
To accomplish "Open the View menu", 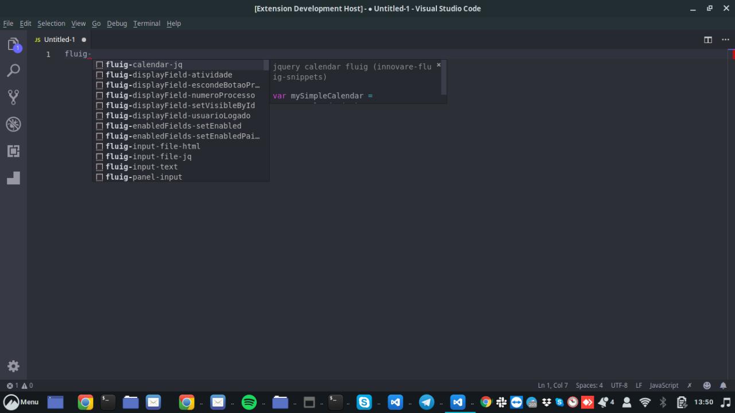I will pyautogui.click(x=78, y=24).
